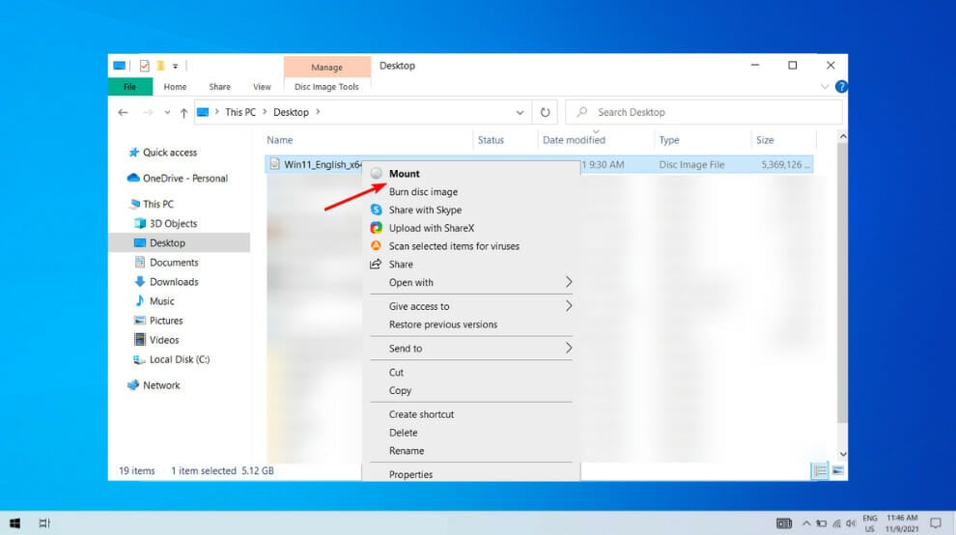
Task: Open Documents in navigation pane
Action: (x=173, y=263)
